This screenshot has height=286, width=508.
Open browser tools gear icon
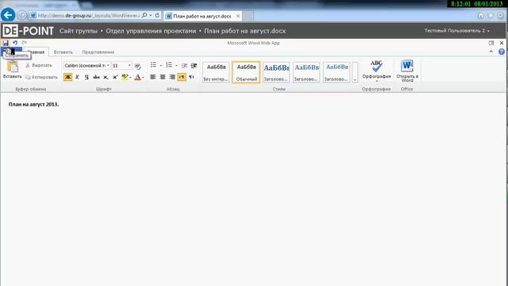(500, 16)
